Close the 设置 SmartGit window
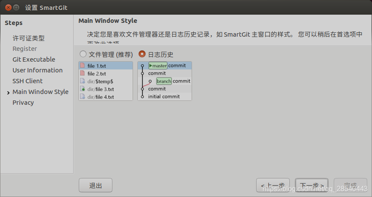 click(8, 8)
